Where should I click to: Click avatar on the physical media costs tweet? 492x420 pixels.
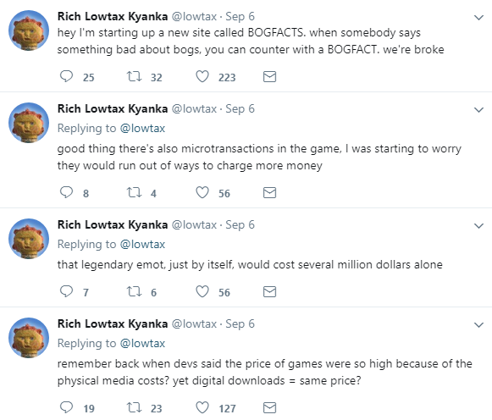(29, 338)
